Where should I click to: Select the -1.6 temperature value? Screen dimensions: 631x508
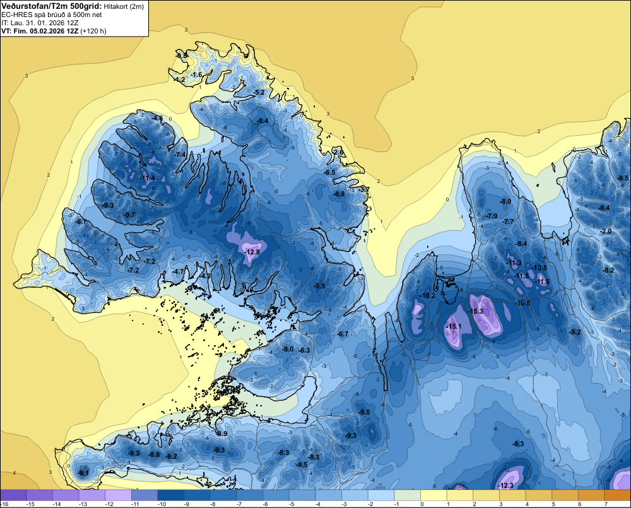[196, 75]
